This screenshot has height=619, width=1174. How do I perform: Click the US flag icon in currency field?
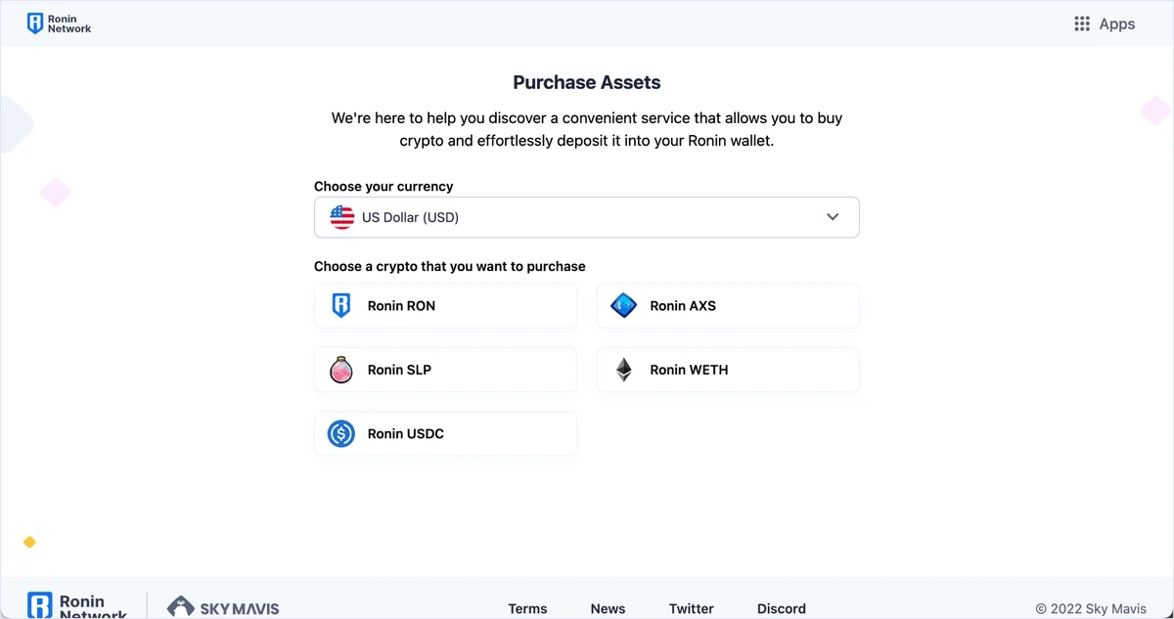(x=341, y=217)
